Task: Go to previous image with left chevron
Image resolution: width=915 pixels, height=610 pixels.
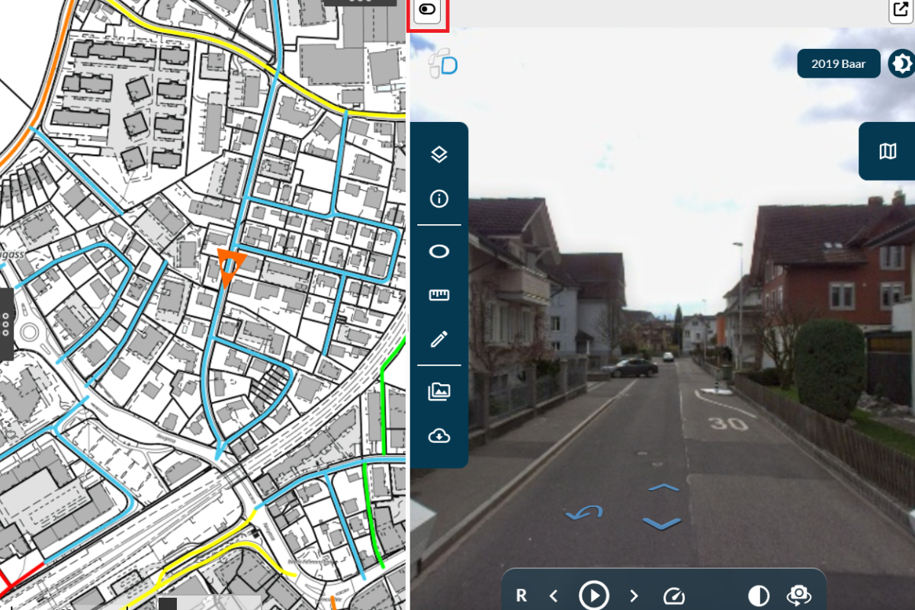Action: 554,596
